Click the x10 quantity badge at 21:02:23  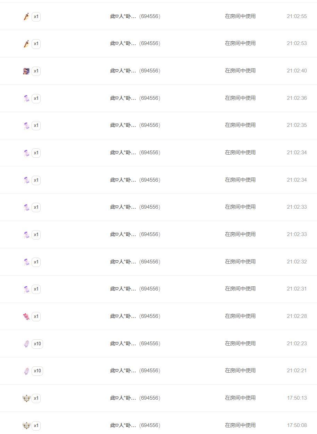click(37, 344)
